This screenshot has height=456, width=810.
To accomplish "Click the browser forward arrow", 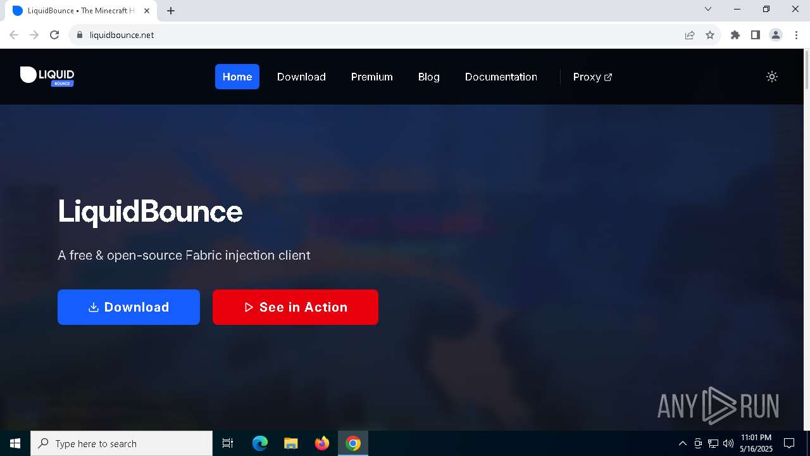I will 34,35.
